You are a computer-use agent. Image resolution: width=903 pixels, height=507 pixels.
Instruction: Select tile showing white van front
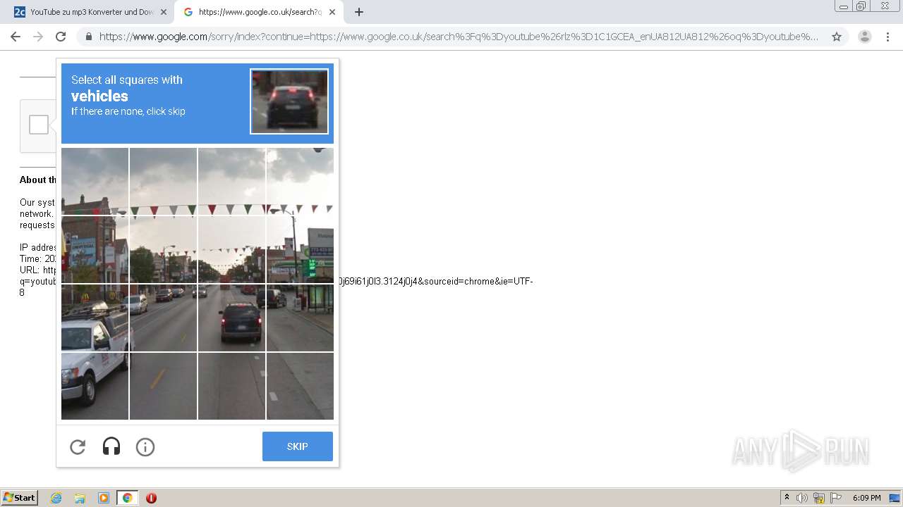(x=95, y=318)
